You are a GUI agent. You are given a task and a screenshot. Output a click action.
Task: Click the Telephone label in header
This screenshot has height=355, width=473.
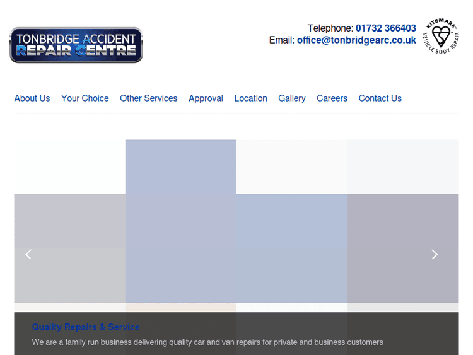click(330, 28)
